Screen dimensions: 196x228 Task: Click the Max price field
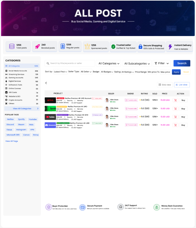pyautogui.click(x=165, y=72)
